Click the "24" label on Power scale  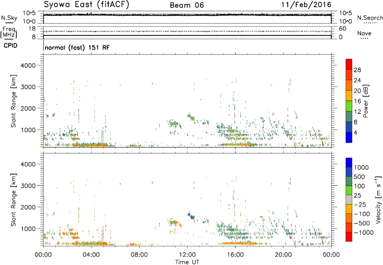(357, 80)
